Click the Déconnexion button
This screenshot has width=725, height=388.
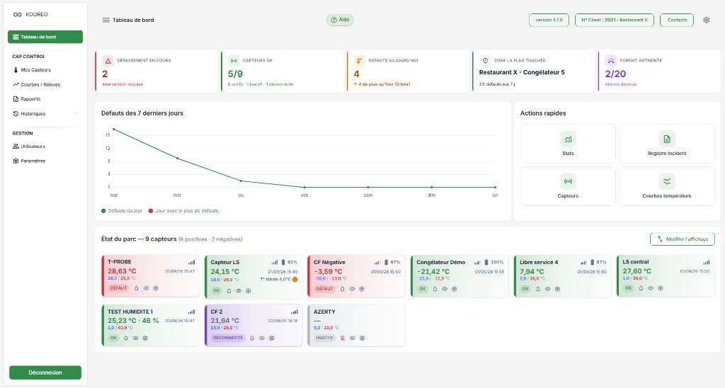pos(45,372)
